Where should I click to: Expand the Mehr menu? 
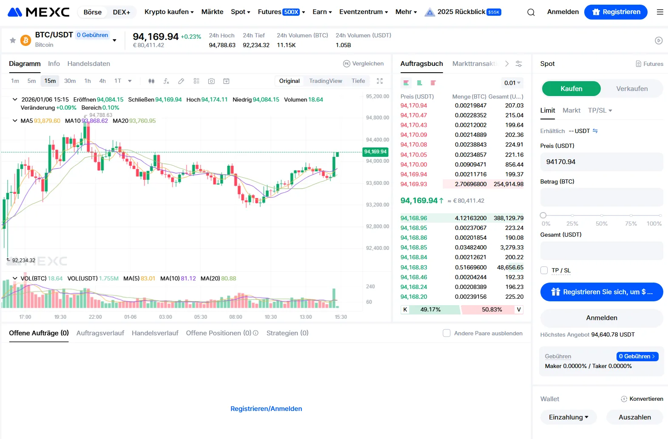pos(406,12)
